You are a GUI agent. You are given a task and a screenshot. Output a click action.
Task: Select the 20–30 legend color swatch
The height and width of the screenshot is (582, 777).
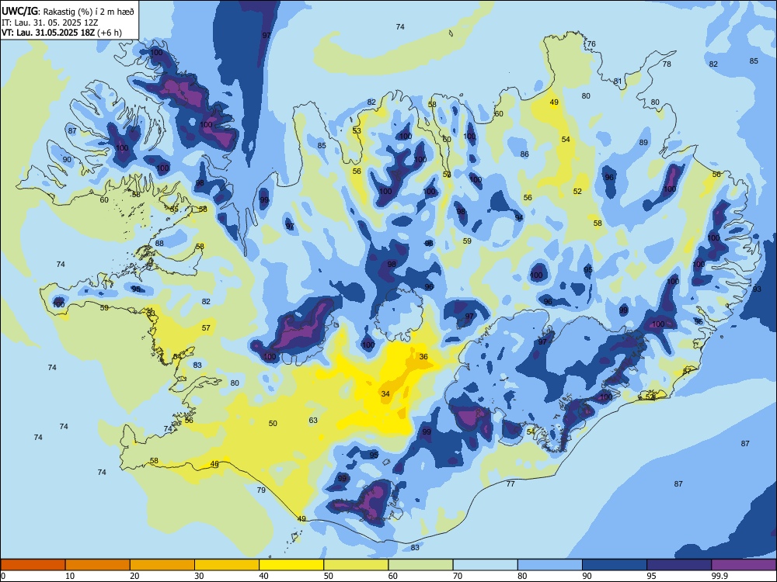pyautogui.click(x=162, y=565)
